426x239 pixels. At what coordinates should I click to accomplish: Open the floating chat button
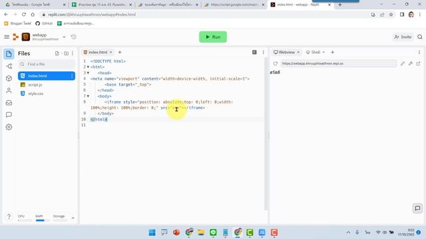[x=417, y=208]
